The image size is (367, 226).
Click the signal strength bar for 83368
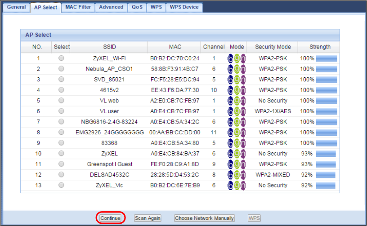[326, 143]
